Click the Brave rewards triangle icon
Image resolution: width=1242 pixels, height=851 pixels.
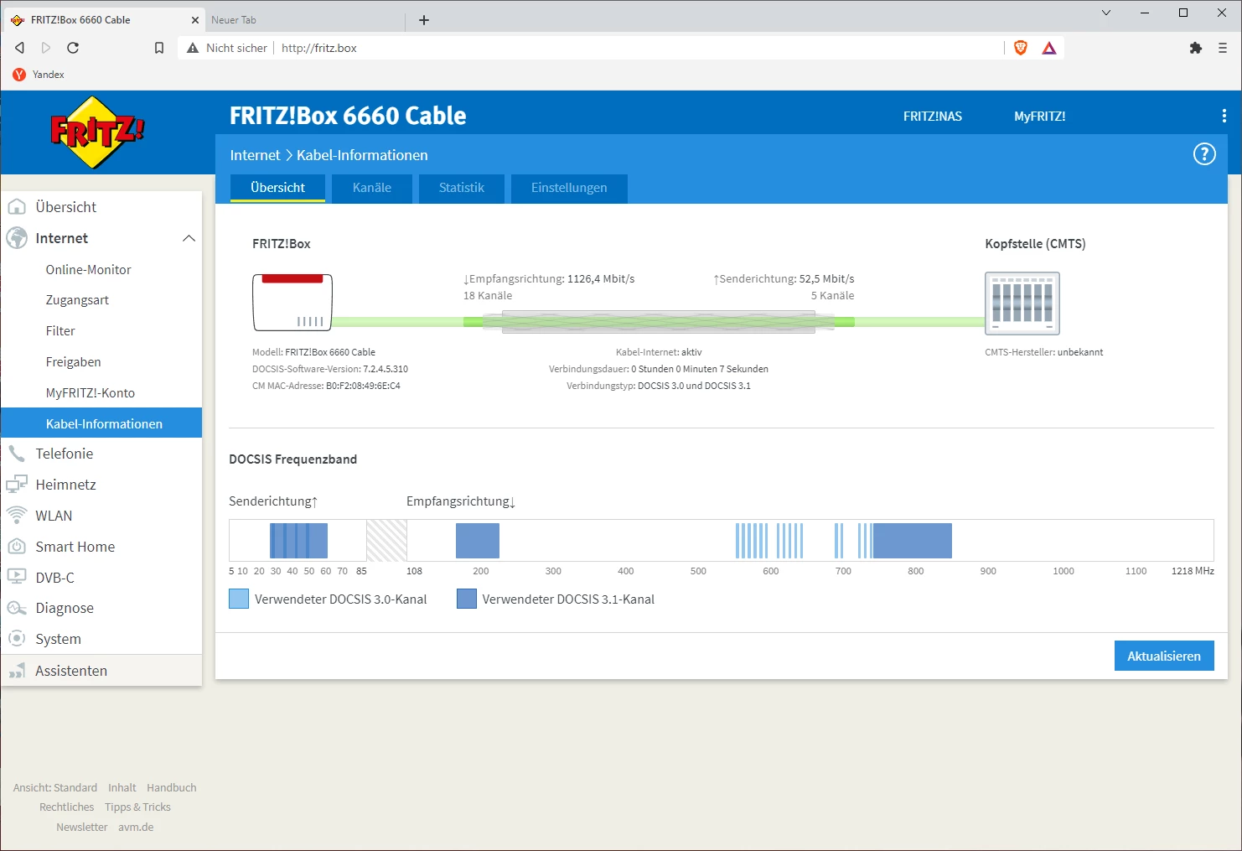tap(1049, 48)
